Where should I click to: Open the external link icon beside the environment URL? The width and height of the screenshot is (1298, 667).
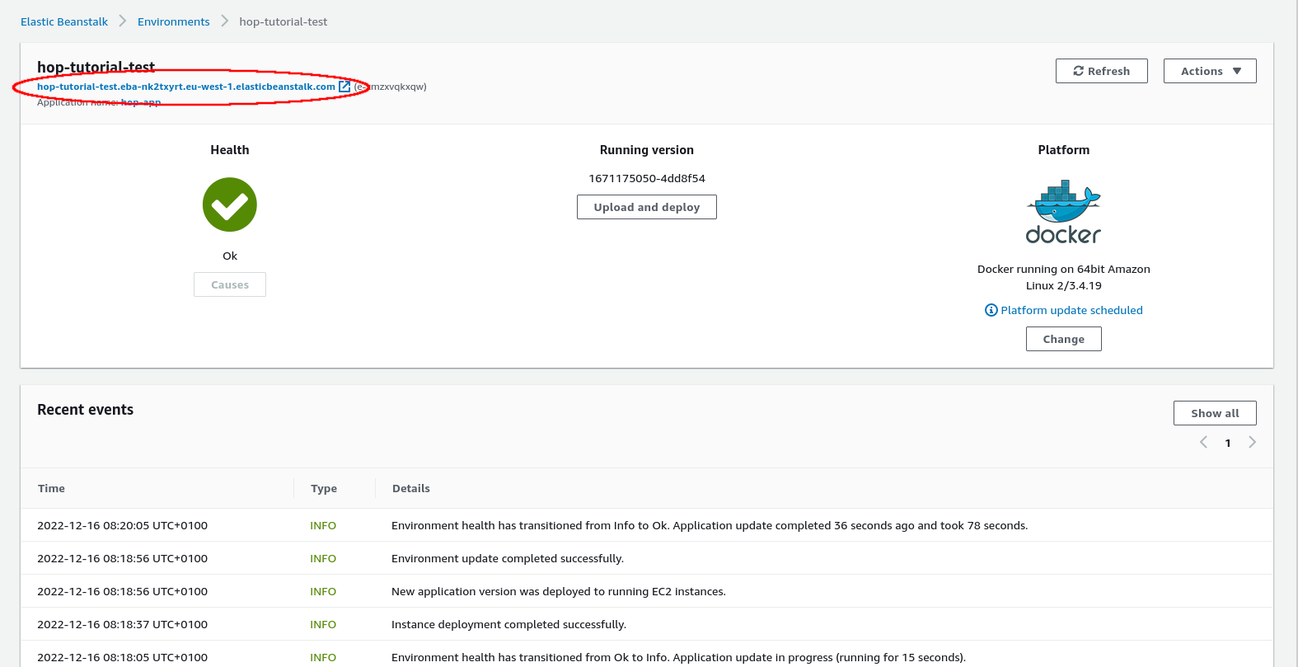point(344,86)
